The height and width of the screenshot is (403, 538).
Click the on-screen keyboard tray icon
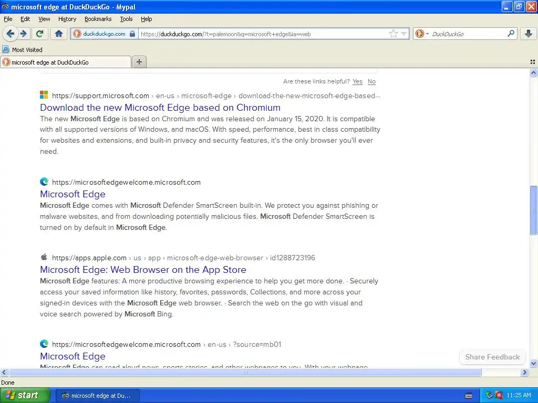(468, 396)
